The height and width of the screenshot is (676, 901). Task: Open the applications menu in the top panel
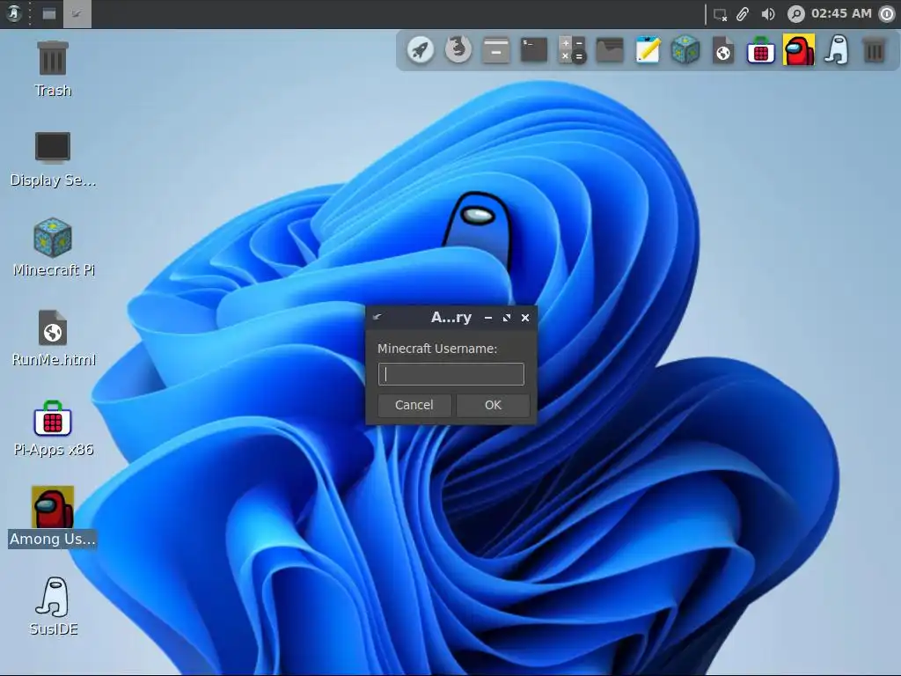tap(14, 13)
